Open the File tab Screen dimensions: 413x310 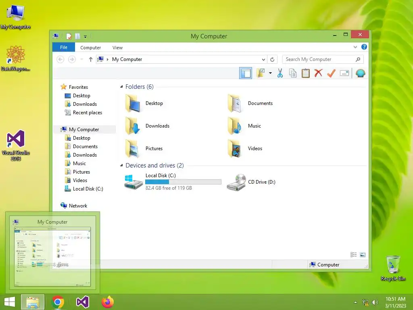pos(63,47)
